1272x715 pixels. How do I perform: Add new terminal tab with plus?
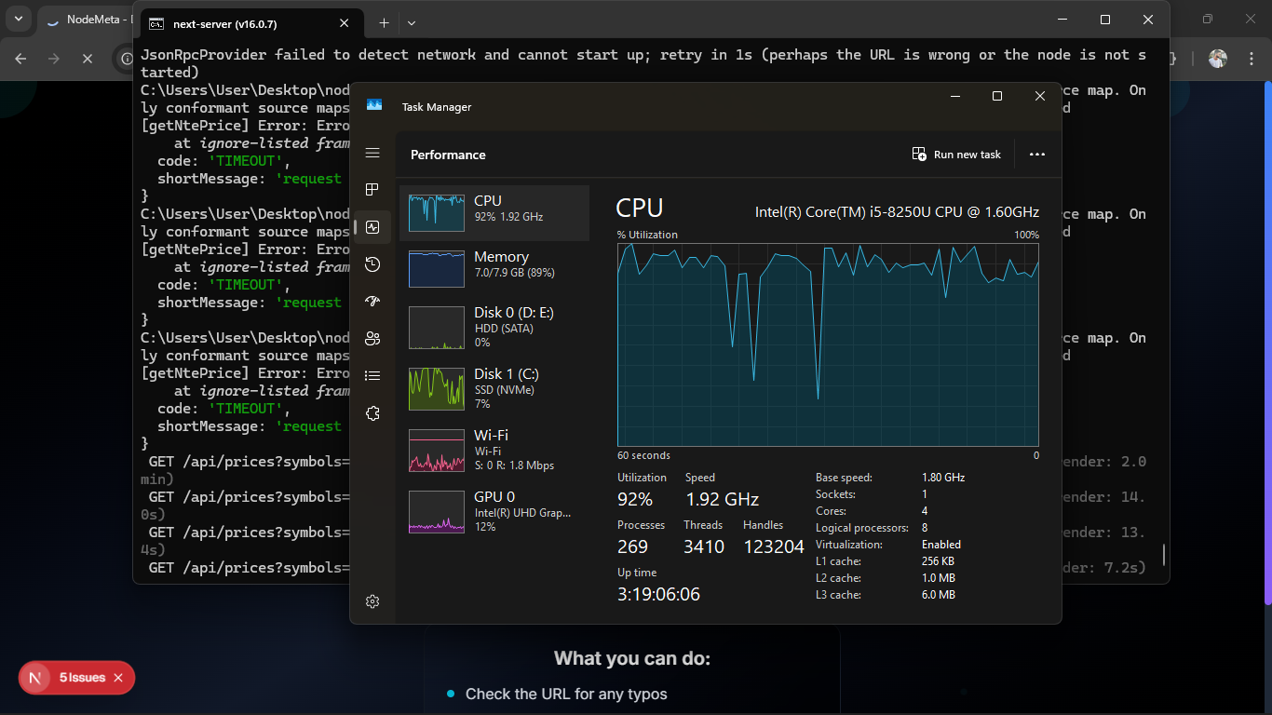point(384,23)
